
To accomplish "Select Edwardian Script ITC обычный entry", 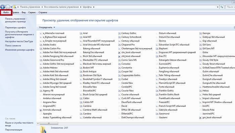I will pos(174,45).
